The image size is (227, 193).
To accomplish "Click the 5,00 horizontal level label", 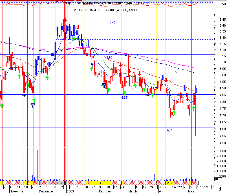I will click(178, 72).
